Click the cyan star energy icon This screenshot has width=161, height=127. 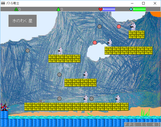[131, 9]
